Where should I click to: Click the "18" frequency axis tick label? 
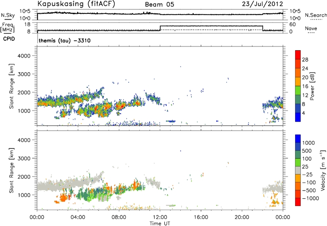(27, 24)
